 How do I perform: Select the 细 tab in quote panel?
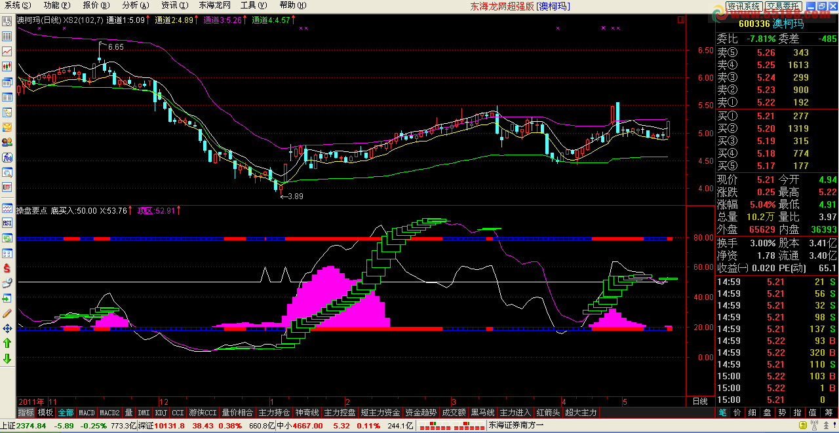click(752, 413)
